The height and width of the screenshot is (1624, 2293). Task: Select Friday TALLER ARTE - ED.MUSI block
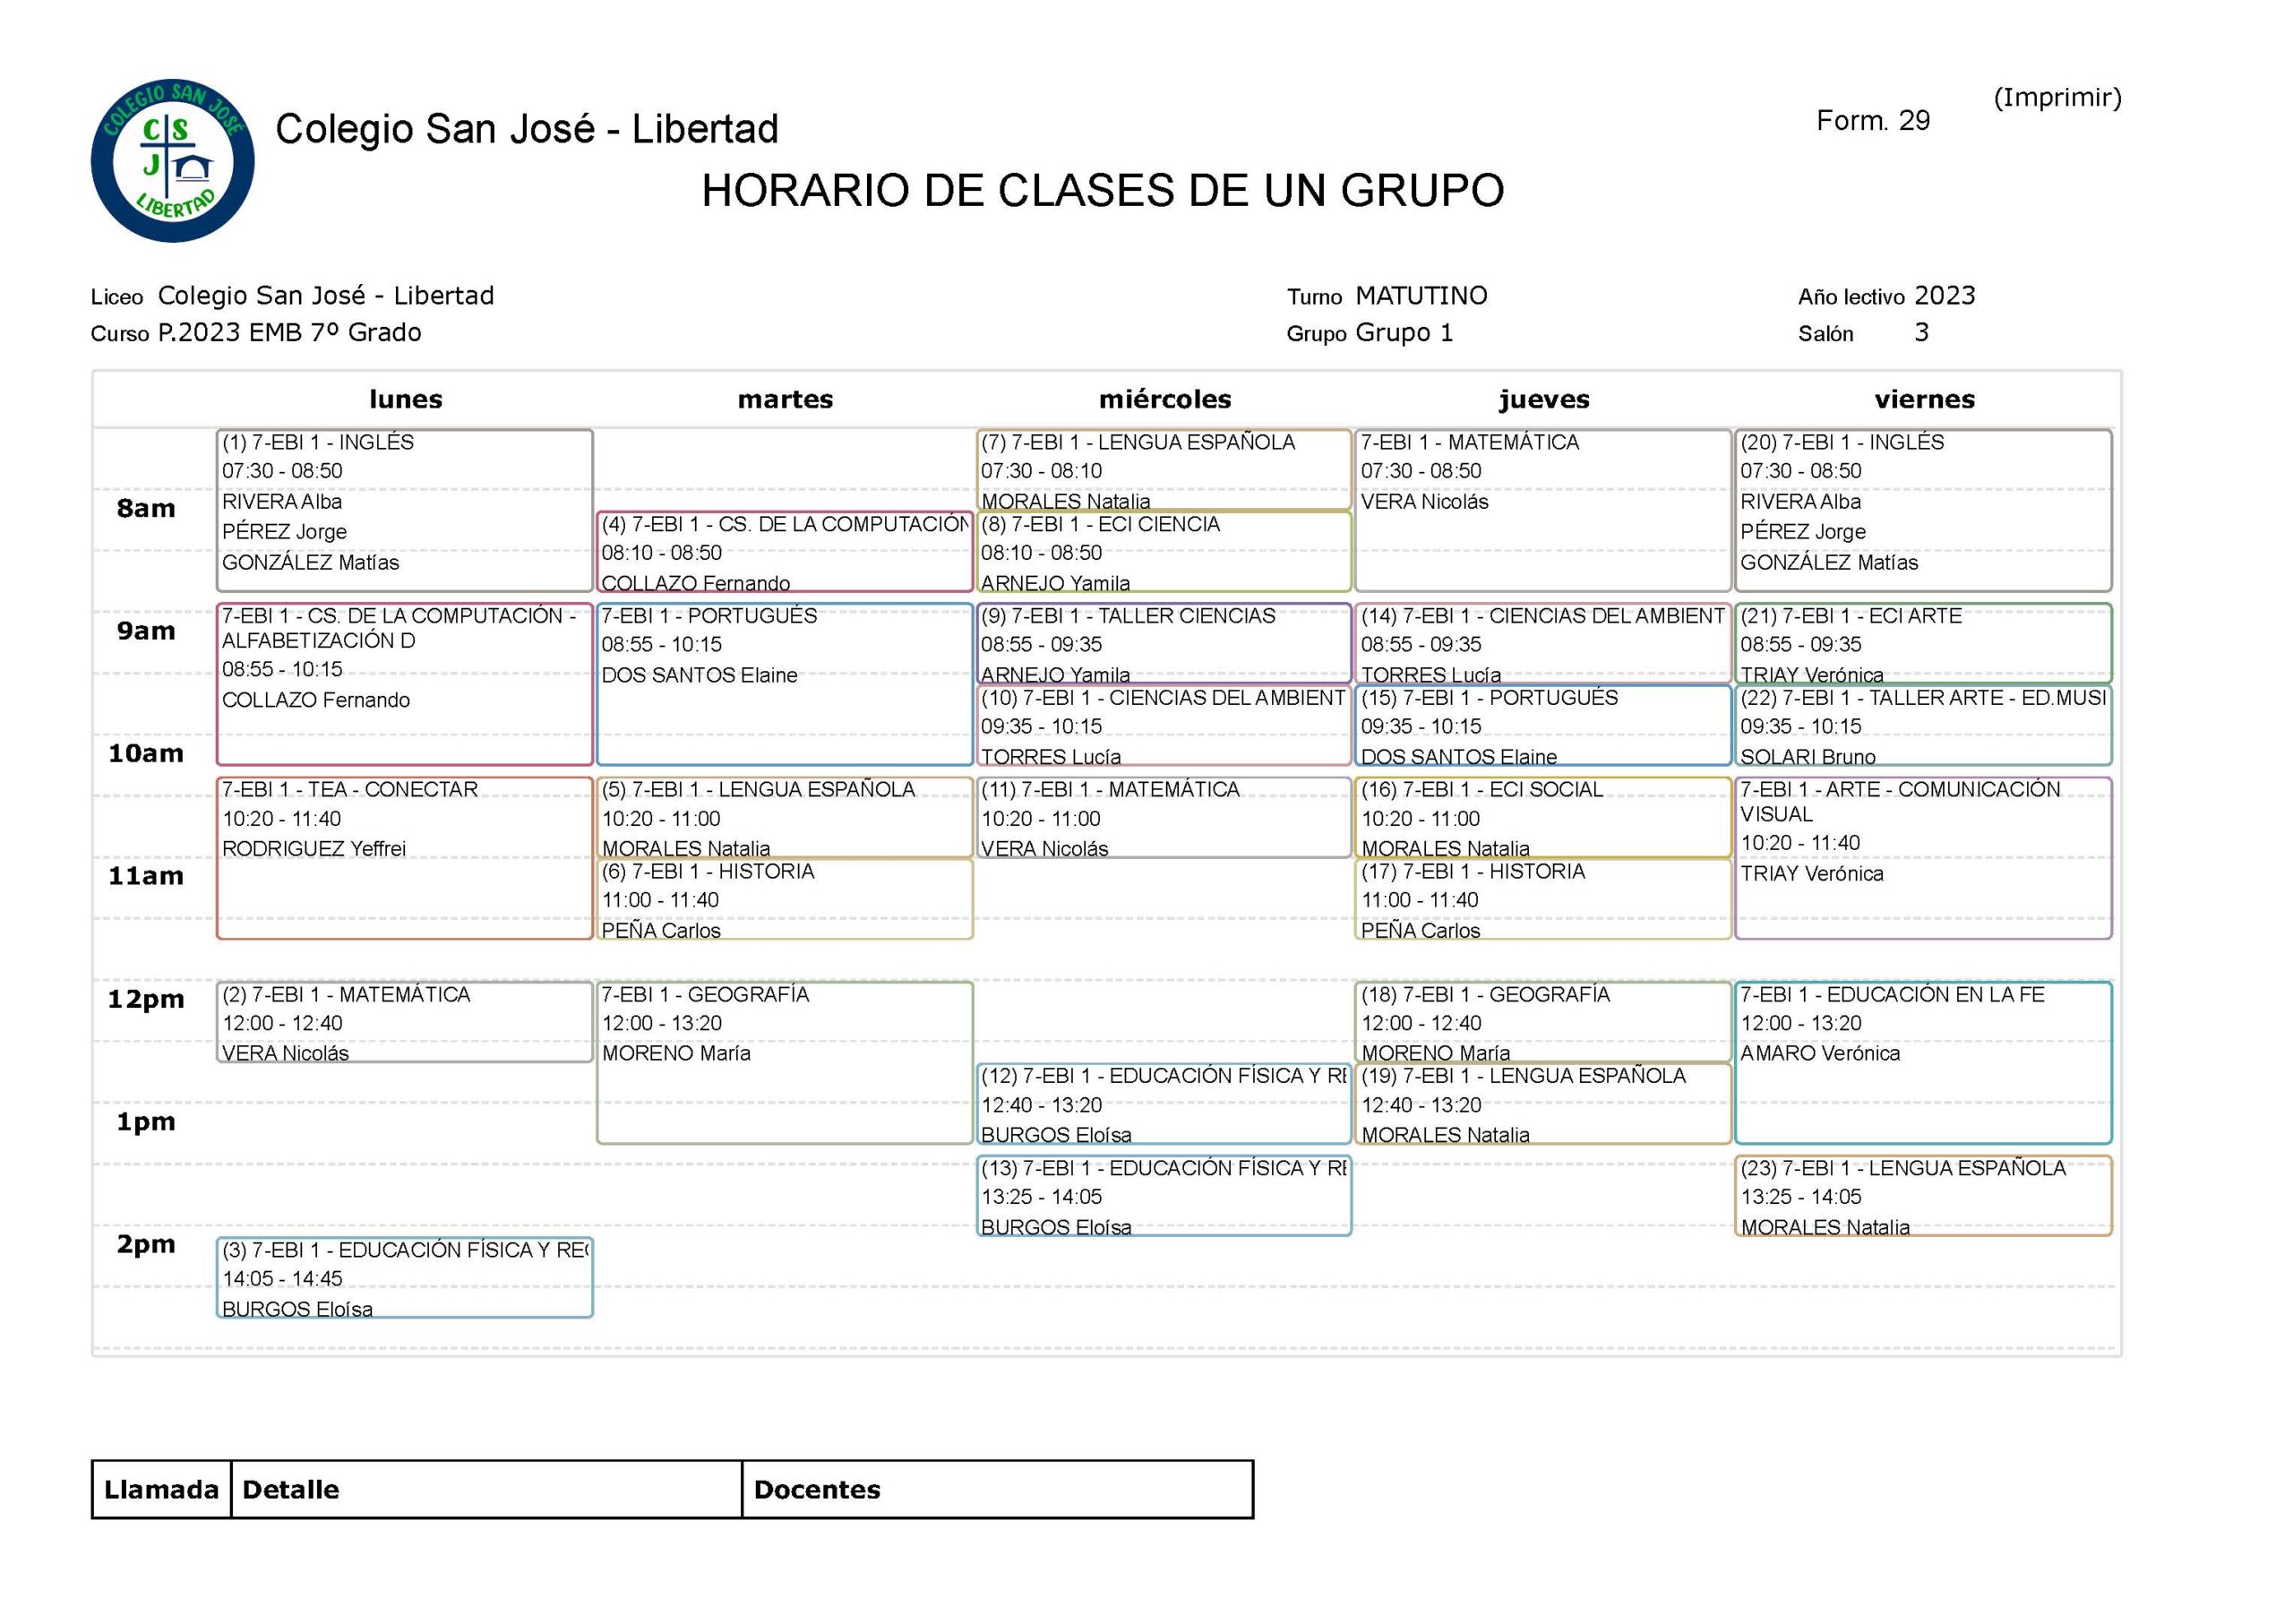1922,726
